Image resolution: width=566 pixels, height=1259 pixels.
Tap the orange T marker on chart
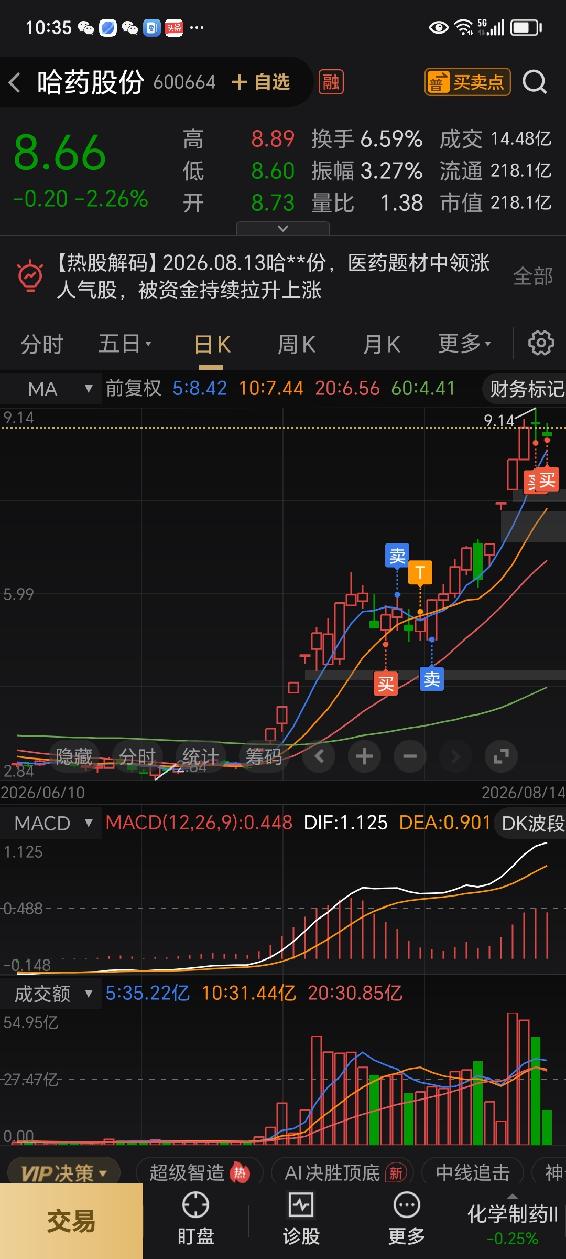tap(420, 572)
